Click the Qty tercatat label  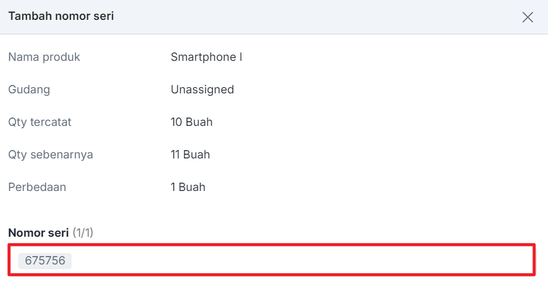tap(40, 122)
